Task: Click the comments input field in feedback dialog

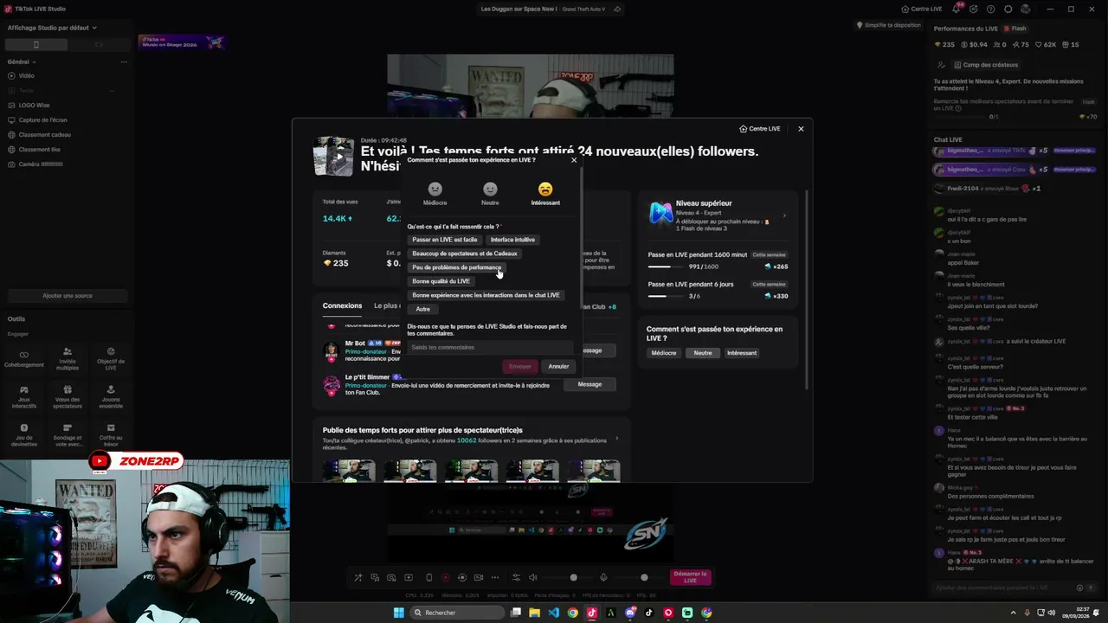Action: (x=490, y=347)
